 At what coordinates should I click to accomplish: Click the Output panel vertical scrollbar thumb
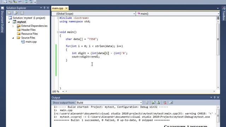218,115
